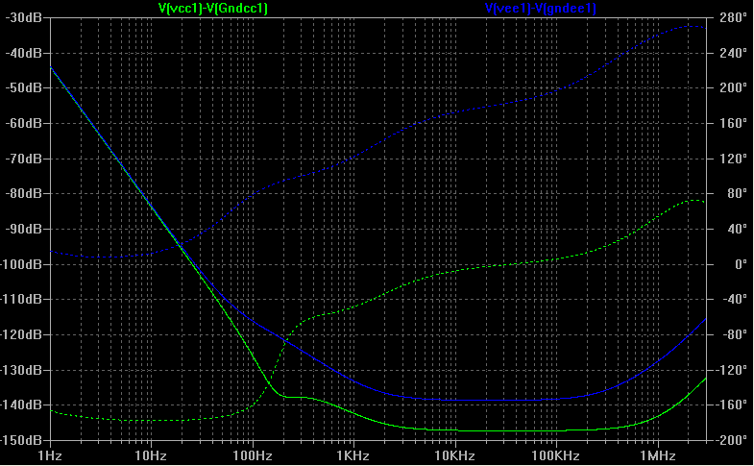Click the -40° phase axis label
The width and height of the screenshot is (754, 466).
tap(734, 299)
